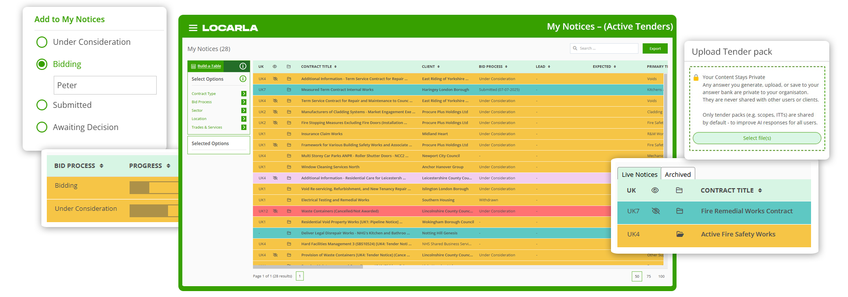The height and width of the screenshot is (297, 848).
Task: Click the magnifier icon in the search box
Action: tap(575, 48)
